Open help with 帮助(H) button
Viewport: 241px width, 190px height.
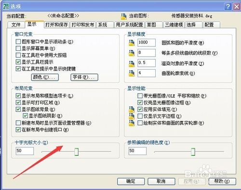pos(222,181)
